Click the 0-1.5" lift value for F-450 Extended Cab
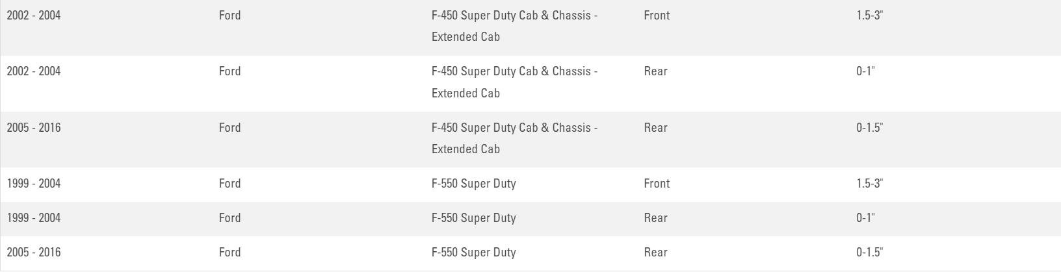The height and width of the screenshot is (272, 1061). 869,128
